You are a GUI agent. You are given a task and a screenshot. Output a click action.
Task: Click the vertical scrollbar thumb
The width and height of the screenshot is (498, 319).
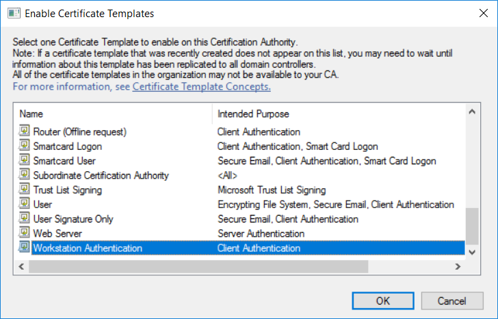(x=472, y=226)
